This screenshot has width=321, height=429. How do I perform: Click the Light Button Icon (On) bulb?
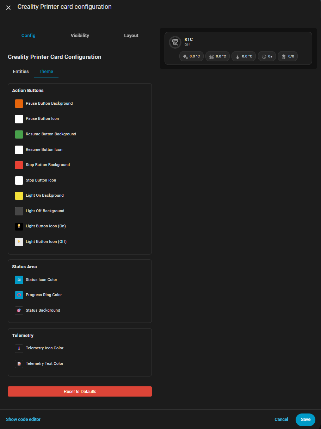point(19,226)
